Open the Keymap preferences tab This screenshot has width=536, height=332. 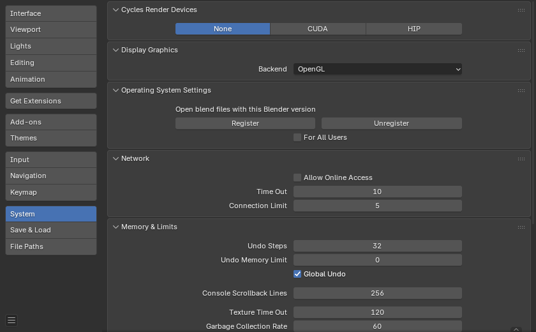pyautogui.click(x=51, y=193)
